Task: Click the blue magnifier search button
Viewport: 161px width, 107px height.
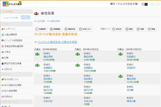Action: [x=26, y=17]
